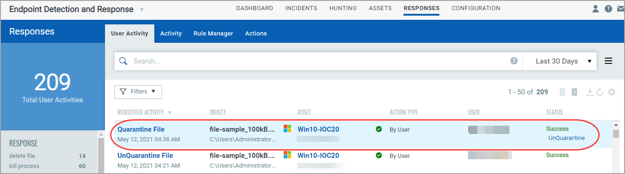Click the search magnifier icon
Viewport: 625px width, 174px height.
pyautogui.click(x=123, y=61)
